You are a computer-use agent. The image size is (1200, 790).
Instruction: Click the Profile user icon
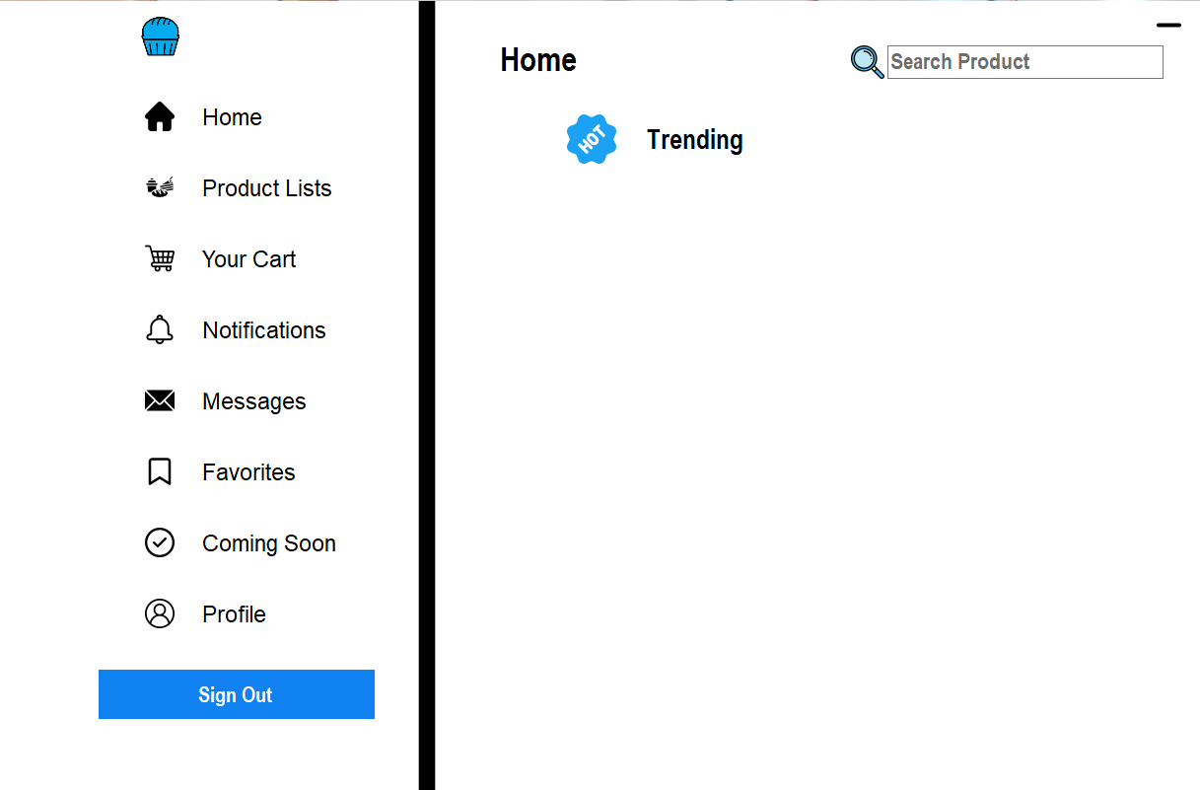click(160, 613)
